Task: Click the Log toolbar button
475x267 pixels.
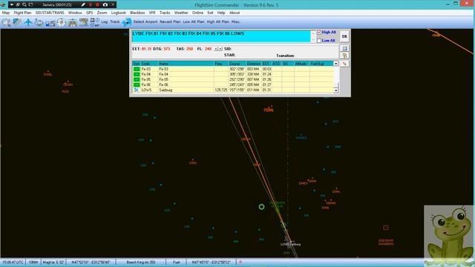Action: (x=105, y=22)
